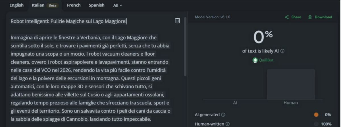Open the Spanish language tab
The image size is (341, 127).
(x=96, y=5)
